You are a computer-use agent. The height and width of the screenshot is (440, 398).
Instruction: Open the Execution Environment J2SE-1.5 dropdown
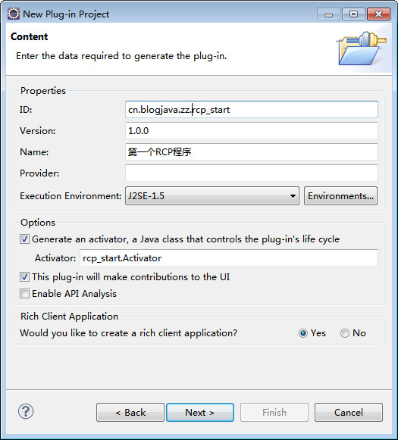(x=212, y=196)
